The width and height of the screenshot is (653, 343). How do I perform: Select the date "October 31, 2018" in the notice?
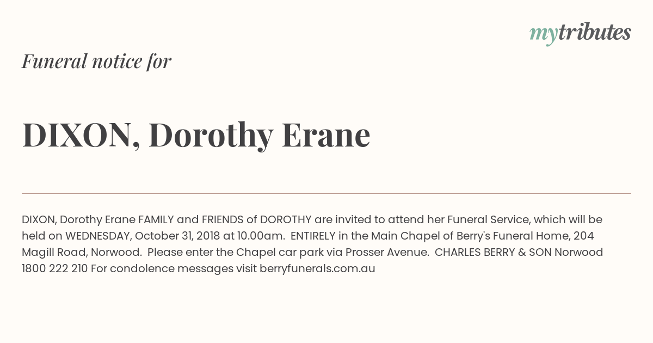click(x=177, y=236)
